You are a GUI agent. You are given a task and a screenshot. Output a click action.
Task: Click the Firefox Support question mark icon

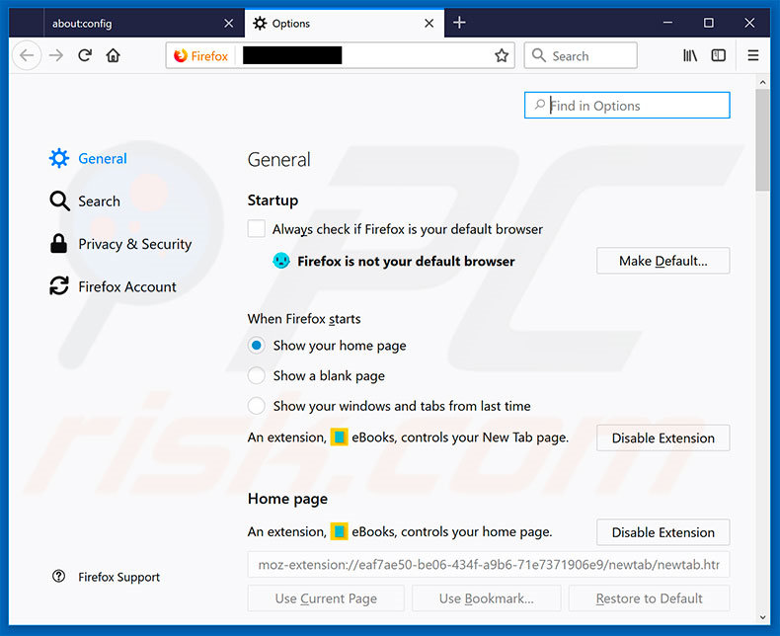58,577
